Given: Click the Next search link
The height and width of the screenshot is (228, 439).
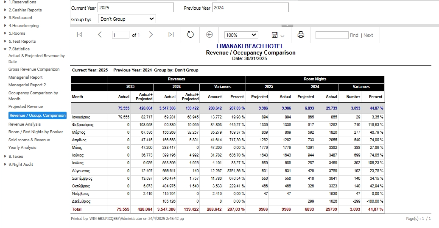Looking at the screenshot, I should (x=368, y=35).
